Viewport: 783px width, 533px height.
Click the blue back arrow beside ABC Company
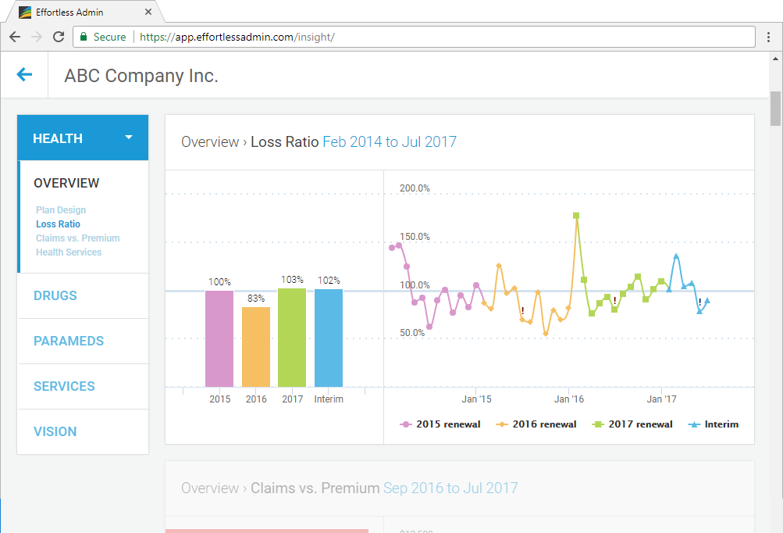pos(23,75)
